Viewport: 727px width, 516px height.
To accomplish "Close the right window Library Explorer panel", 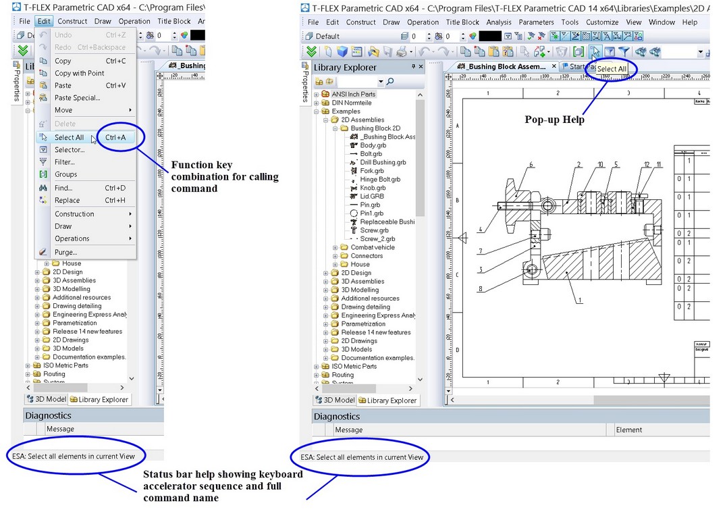I will point(421,67).
